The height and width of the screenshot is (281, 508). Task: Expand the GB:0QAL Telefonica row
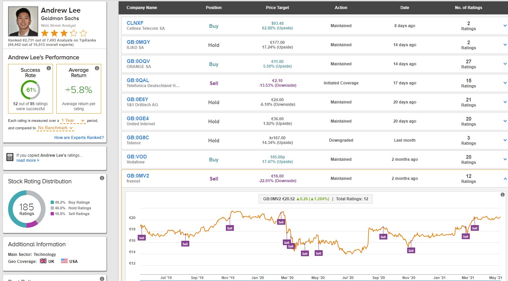(x=505, y=83)
